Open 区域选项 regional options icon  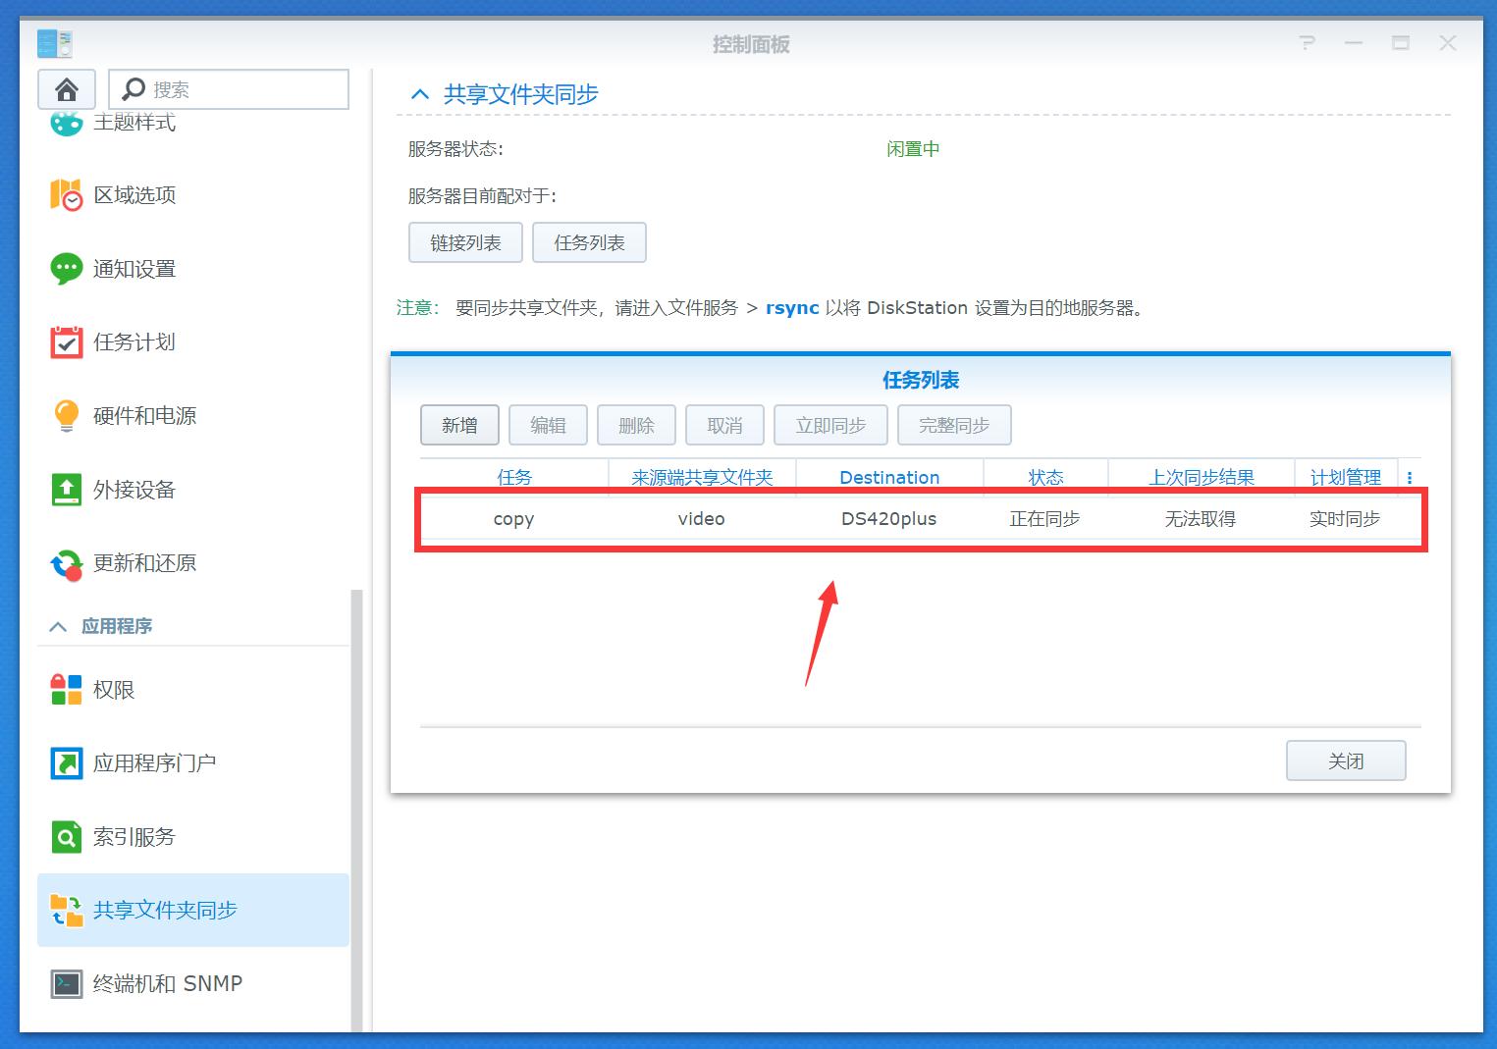click(67, 195)
